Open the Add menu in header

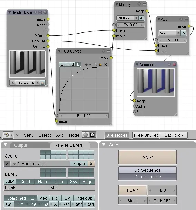60,135
